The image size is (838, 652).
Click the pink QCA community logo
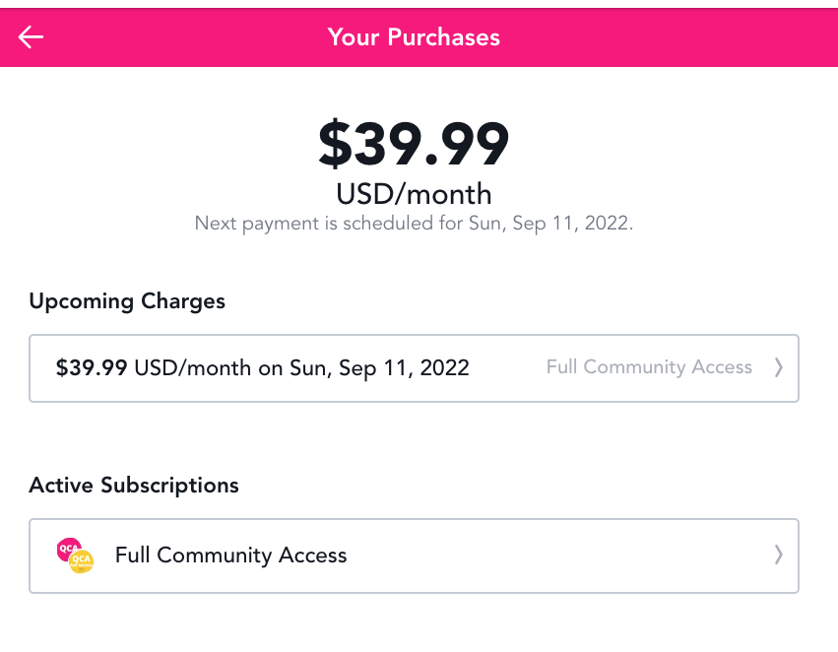tap(68, 549)
